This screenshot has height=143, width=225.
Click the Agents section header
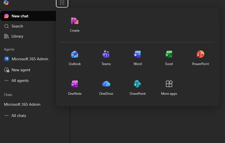[9, 49]
